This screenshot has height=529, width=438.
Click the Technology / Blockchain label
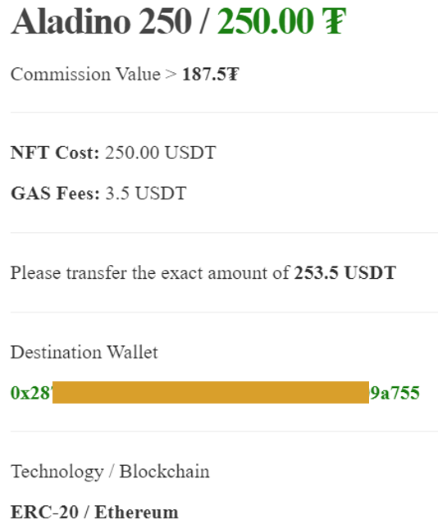pos(110,472)
